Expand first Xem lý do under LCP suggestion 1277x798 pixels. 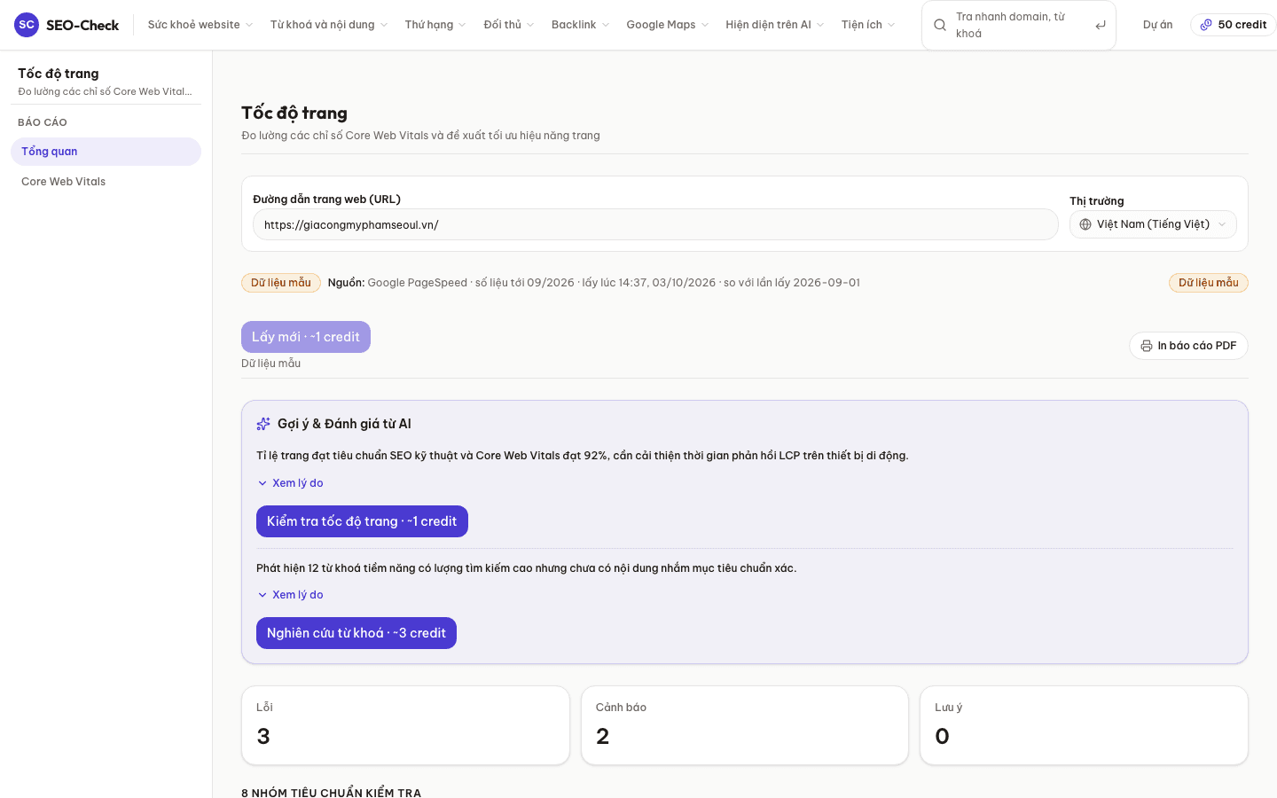coord(290,483)
